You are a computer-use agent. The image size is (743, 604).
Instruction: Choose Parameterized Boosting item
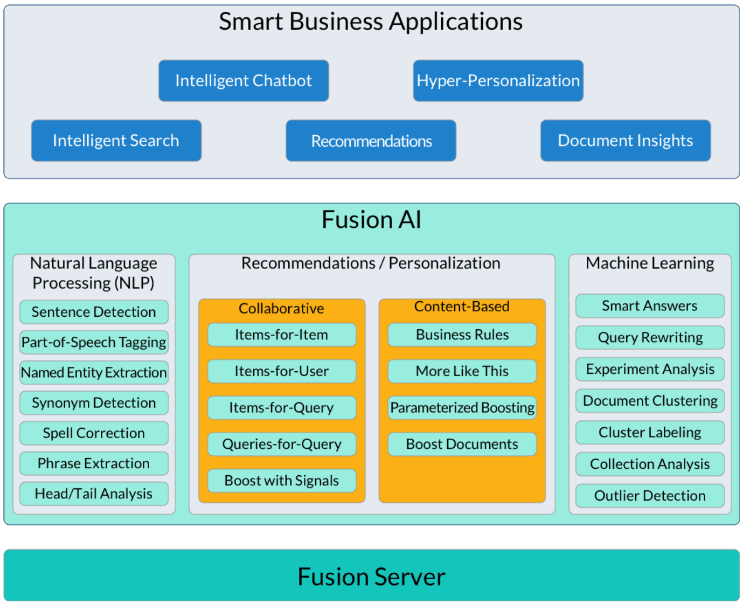click(x=462, y=408)
